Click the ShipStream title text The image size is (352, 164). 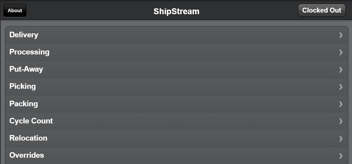pyautogui.click(x=176, y=12)
